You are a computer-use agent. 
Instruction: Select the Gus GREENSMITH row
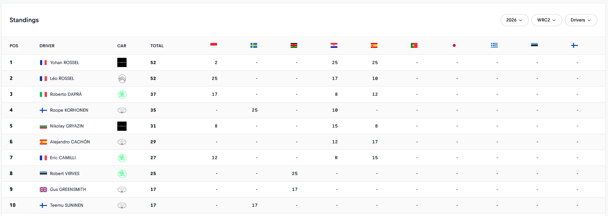[x=68, y=190]
